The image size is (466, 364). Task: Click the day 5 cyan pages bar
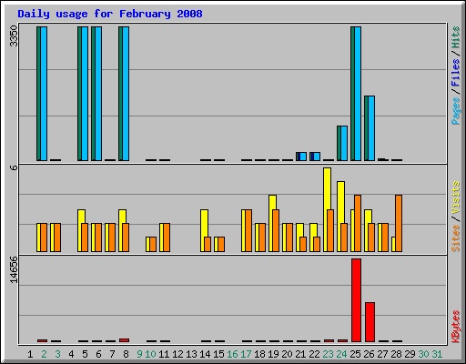[85, 94]
